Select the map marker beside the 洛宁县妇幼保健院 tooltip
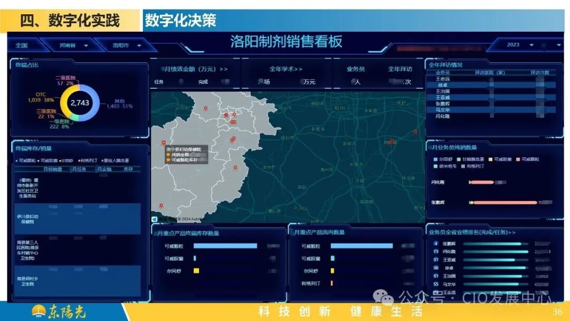This screenshot has height=321, width=570. pyautogui.click(x=164, y=143)
